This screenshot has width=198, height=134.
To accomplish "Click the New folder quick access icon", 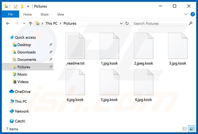I will coord(22,6).
